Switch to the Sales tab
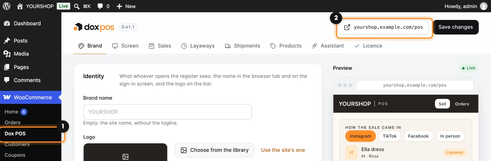This screenshot has width=491, height=161. point(160,46)
